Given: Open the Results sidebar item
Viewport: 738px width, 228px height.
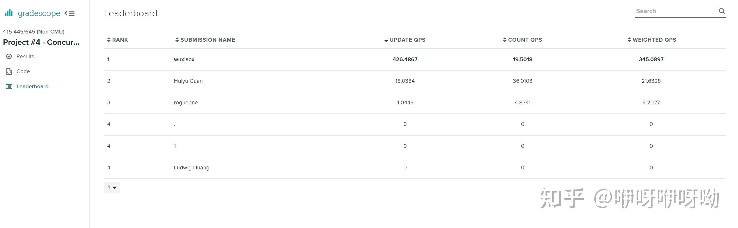Looking at the screenshot, I should click(25, 56).
